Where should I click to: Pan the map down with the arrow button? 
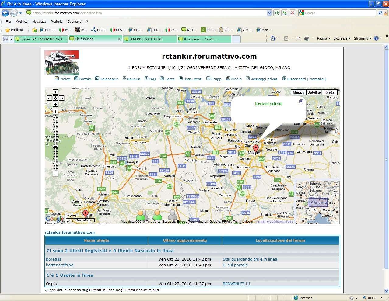click(x=55, y=104)
